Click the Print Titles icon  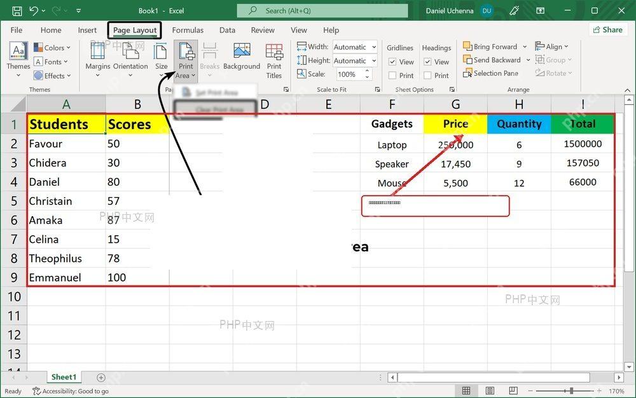274,51
